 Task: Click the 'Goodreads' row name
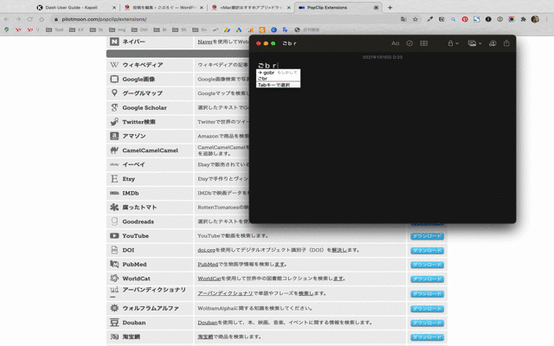pos(138,221)
